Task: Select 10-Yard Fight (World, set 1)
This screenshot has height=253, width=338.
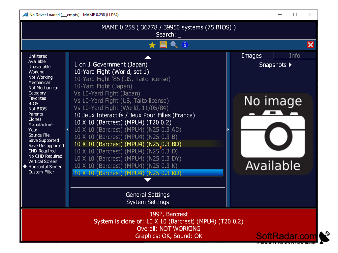Action: (148, 72)
